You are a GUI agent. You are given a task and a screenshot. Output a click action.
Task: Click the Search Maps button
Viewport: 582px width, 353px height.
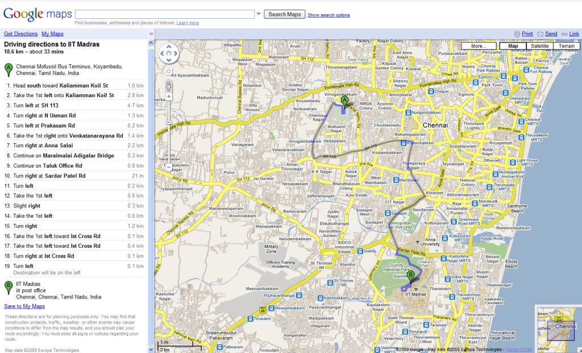pyautogui.click(x=285, y=14)
